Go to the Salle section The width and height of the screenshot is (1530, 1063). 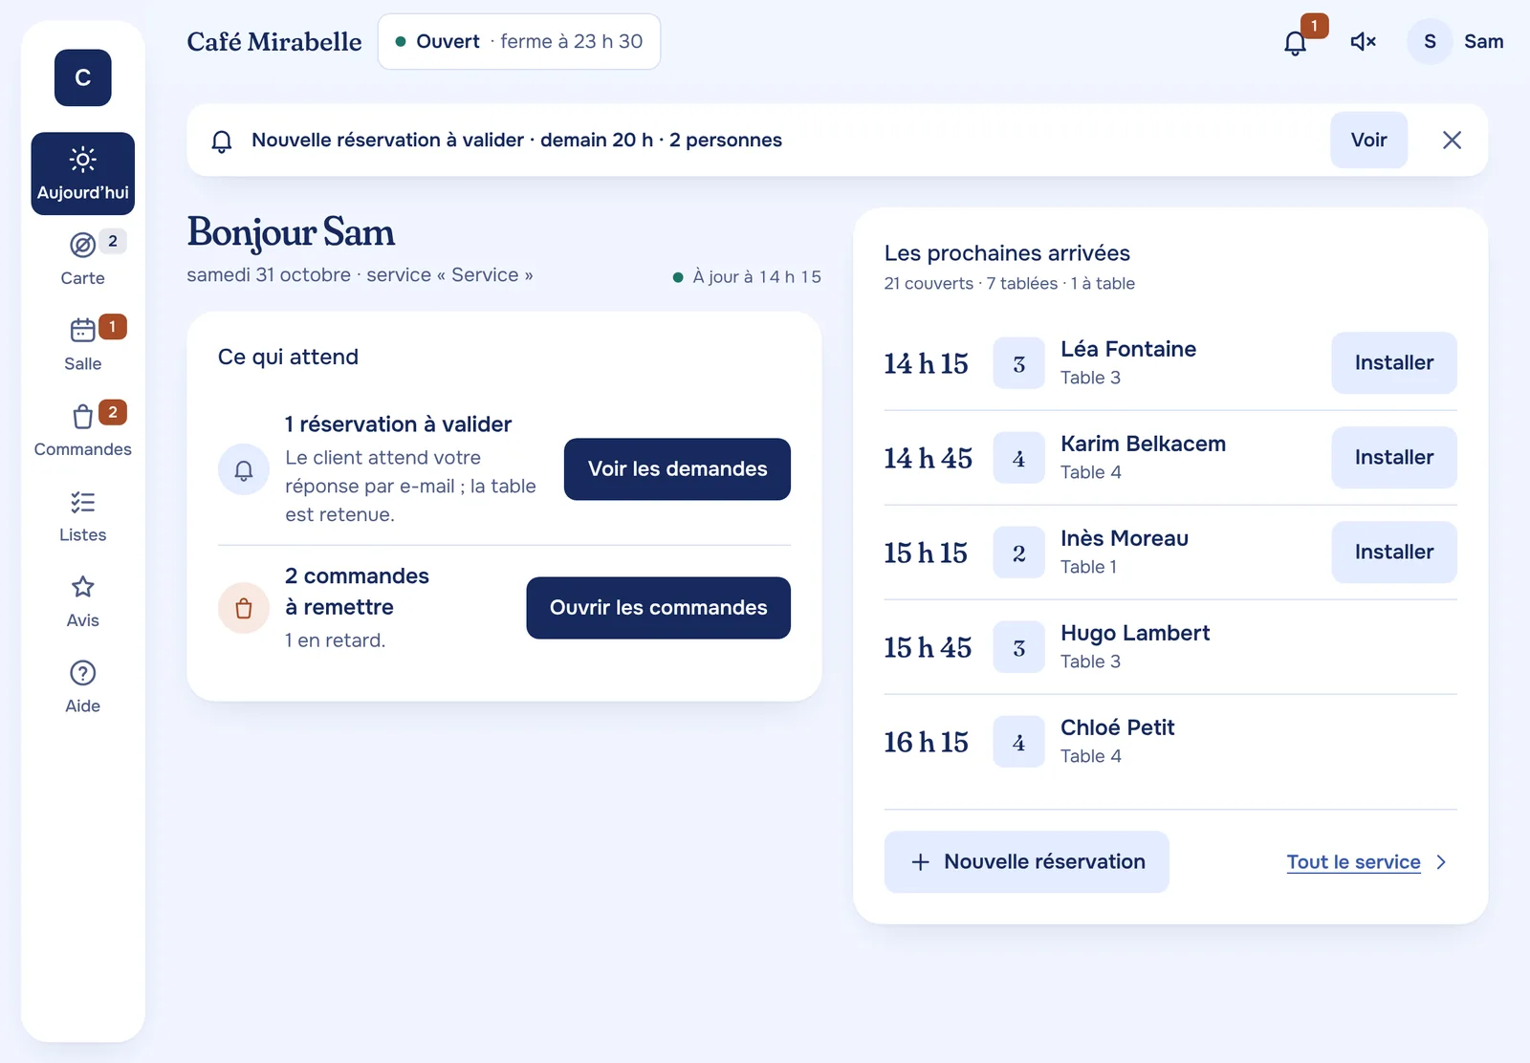point(83,344)
